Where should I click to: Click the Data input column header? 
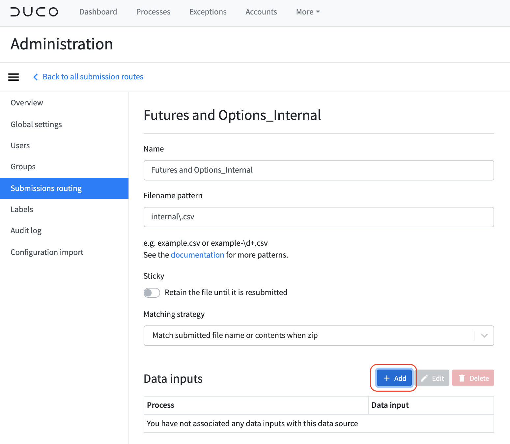431,405
